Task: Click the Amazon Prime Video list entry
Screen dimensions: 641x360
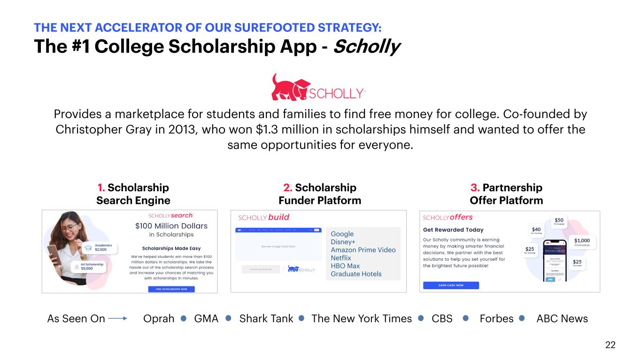Action: click(363, 250)
